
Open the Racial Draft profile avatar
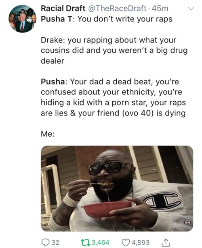[23, 19]
